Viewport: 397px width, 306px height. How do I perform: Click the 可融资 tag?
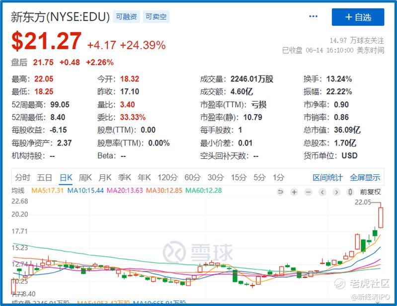point(126,17)
